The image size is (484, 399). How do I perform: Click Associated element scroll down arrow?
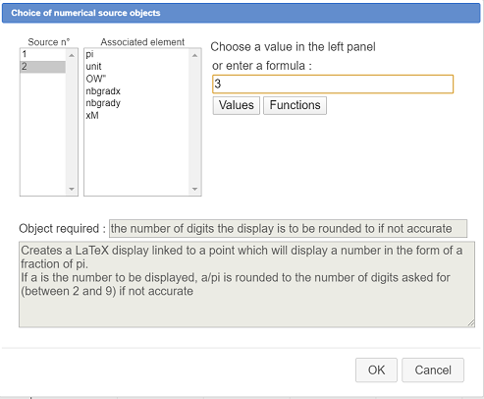194,189
